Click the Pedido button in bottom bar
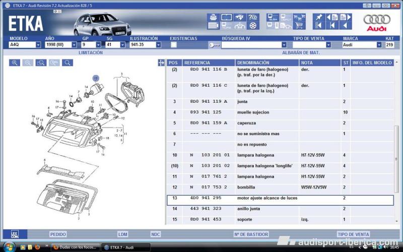403x252 pixels. pyautogui.click(x=58, y=234)
